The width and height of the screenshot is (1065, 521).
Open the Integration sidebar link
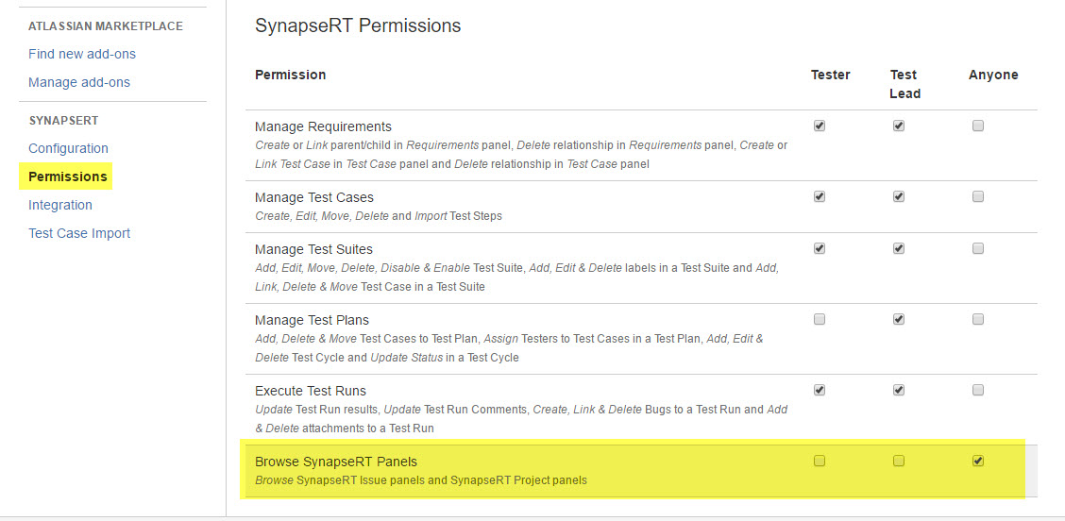tap(60, 205)
